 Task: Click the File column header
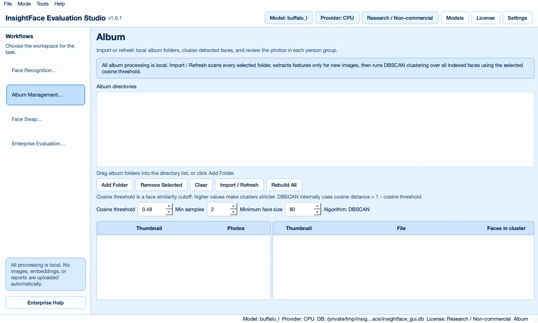click(401, 228)
